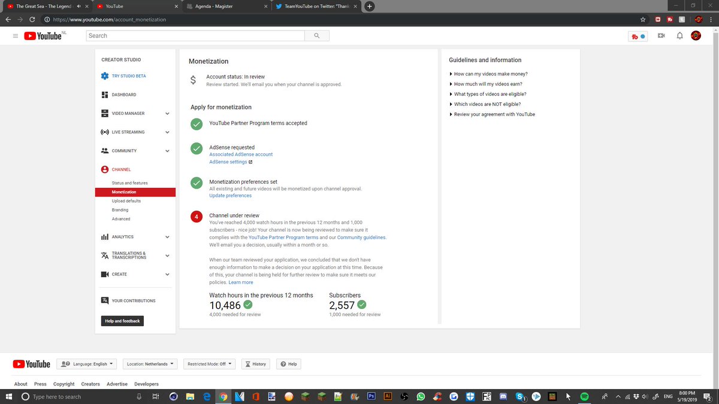Image resolution: width=719 pixels, height=404 pixels.
Task: Open the YouTube hamburger guide menu
Action: (x=15, y=36)
